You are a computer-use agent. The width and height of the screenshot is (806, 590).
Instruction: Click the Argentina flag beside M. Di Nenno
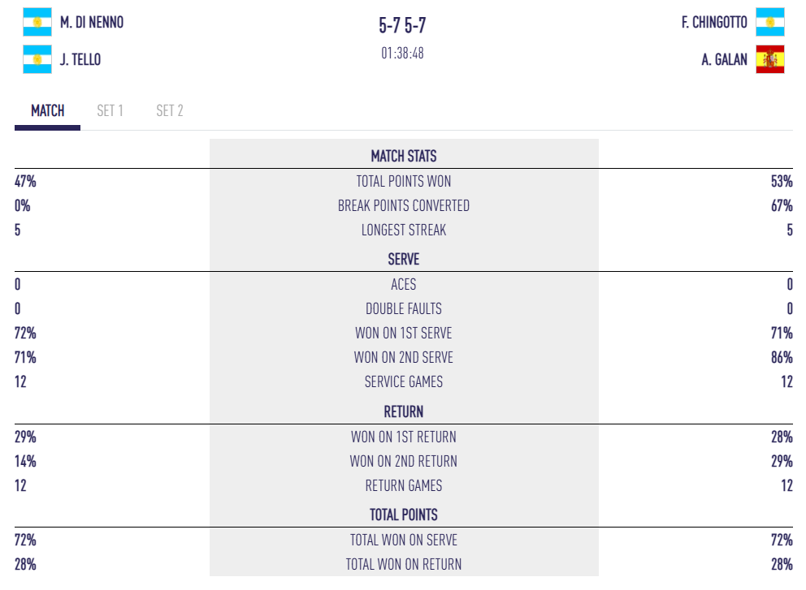pos(37,22)
